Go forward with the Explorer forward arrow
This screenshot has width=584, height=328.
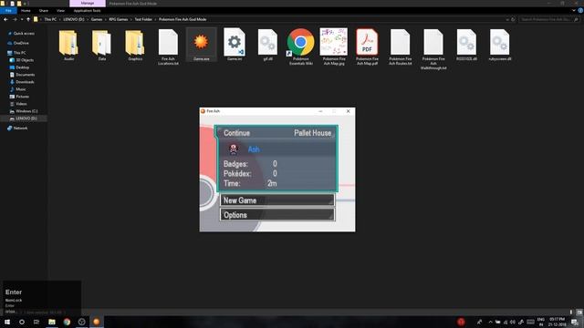click(15, 19)
